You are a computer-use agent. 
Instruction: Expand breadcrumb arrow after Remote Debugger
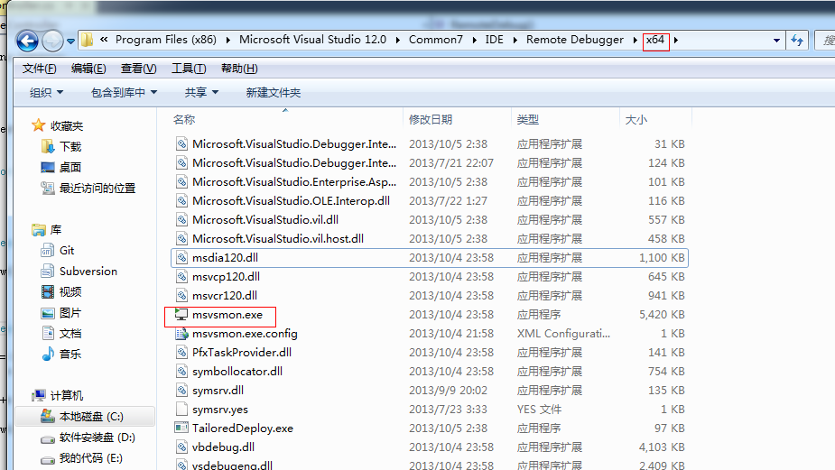coord(635,40)
